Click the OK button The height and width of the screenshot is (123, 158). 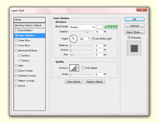pyautogui.click(x=135, y=19)
